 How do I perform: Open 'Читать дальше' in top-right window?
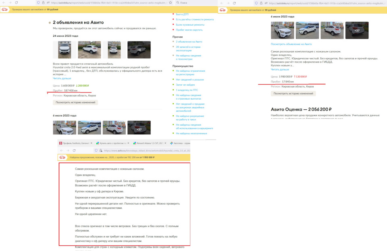pos(280,69)
